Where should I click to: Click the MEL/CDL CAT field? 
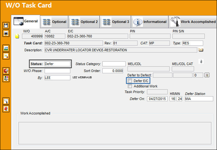pos(183,69)
